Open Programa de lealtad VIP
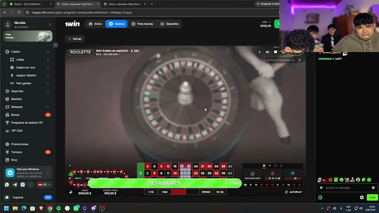 click(28, 123)
